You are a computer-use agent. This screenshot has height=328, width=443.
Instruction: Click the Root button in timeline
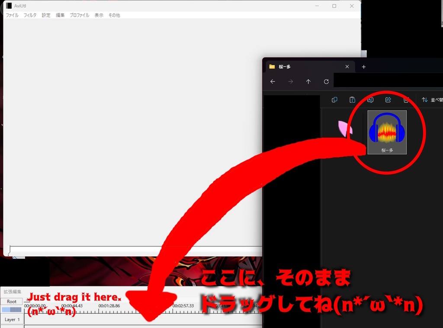pos(12,302)
